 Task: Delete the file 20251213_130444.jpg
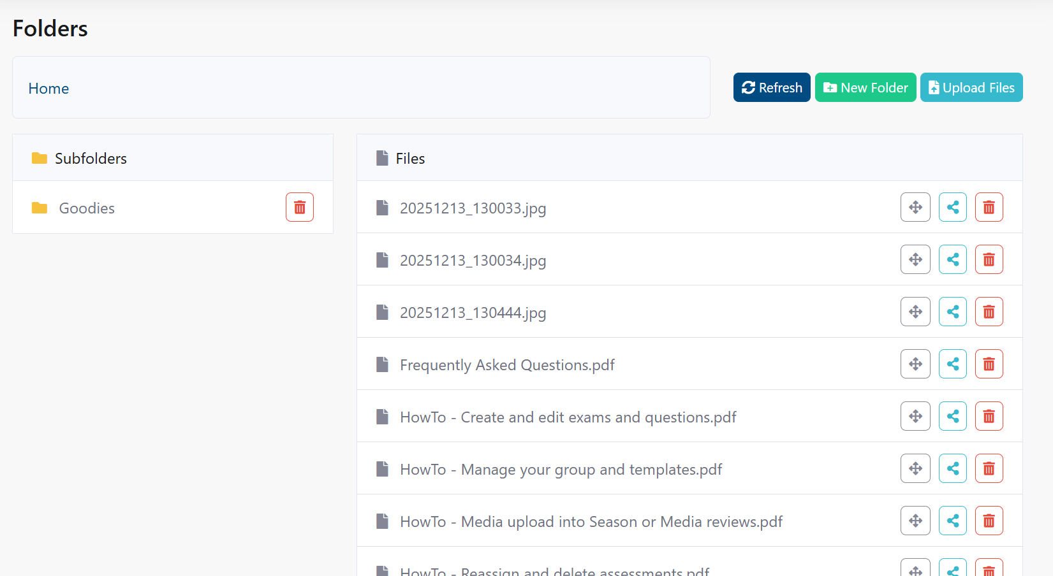pyautogui.click(x=989, y=312)
